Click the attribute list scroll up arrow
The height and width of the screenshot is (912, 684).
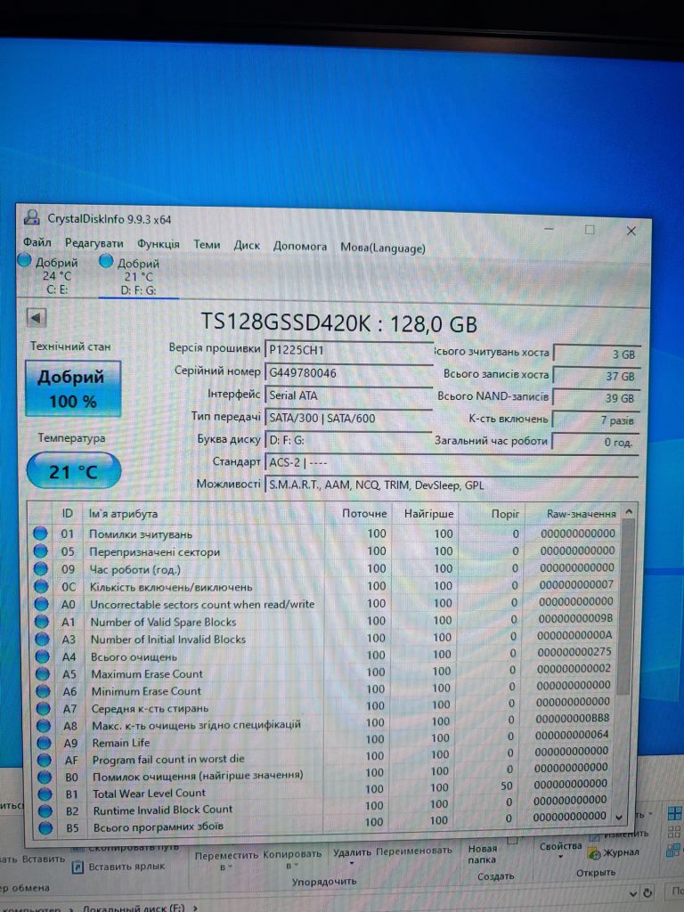tap(628, 512)
